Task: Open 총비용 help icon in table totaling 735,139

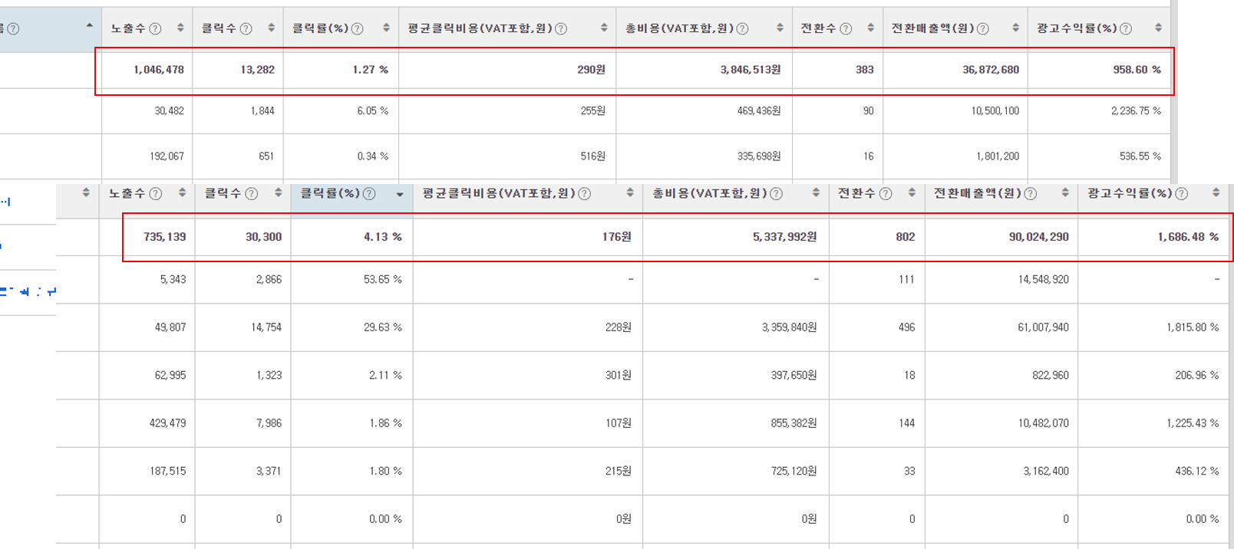Action: 776,193
